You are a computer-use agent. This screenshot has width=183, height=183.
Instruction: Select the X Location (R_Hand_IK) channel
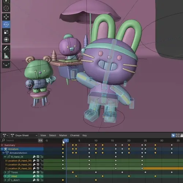(18, 161)
